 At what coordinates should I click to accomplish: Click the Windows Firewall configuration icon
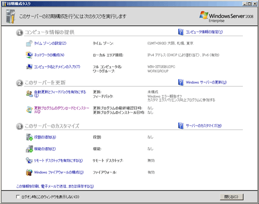(x=29, y=172)
